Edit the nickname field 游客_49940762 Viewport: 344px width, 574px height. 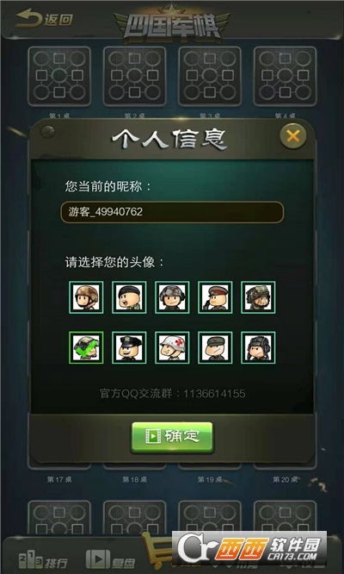pyautogui.click(x=172, y=212)
